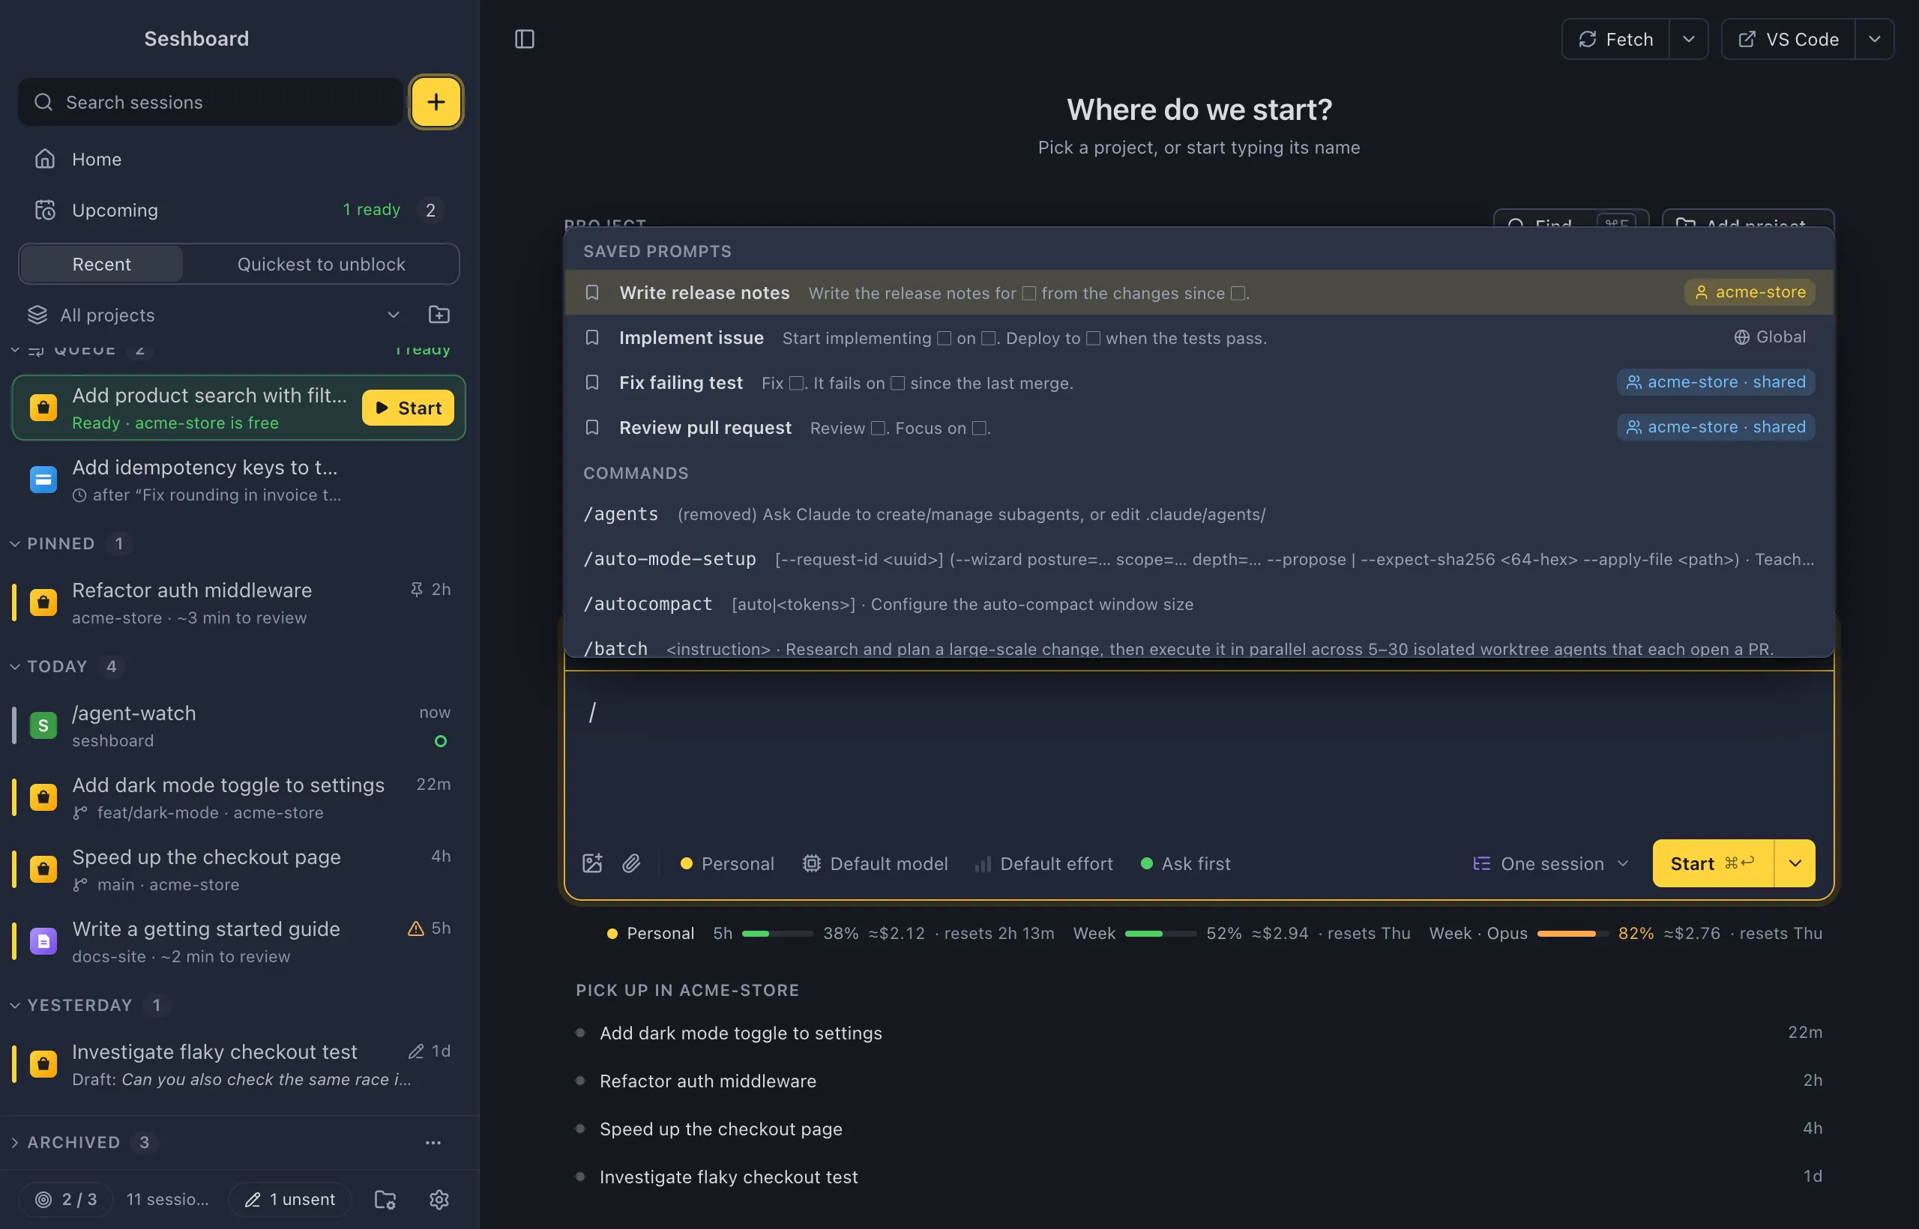Open the Default effort selector
The height and width of the screenshot is (1229, 1919).
pos(1044,863)
